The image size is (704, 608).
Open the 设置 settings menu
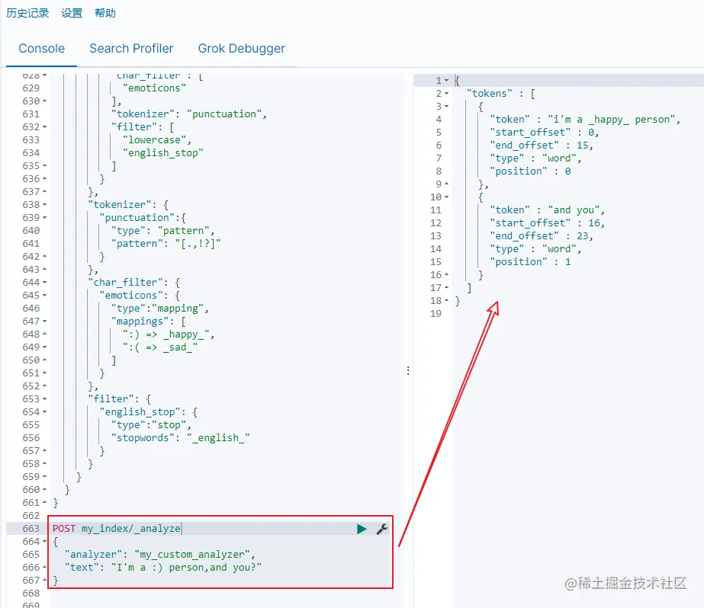tap(72, 14)
